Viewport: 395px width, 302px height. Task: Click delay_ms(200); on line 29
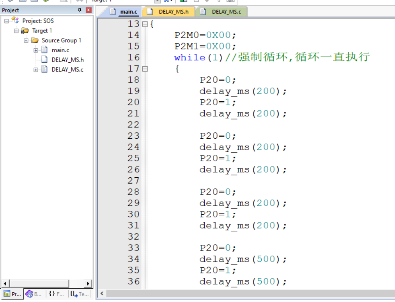tap(243, 203)
